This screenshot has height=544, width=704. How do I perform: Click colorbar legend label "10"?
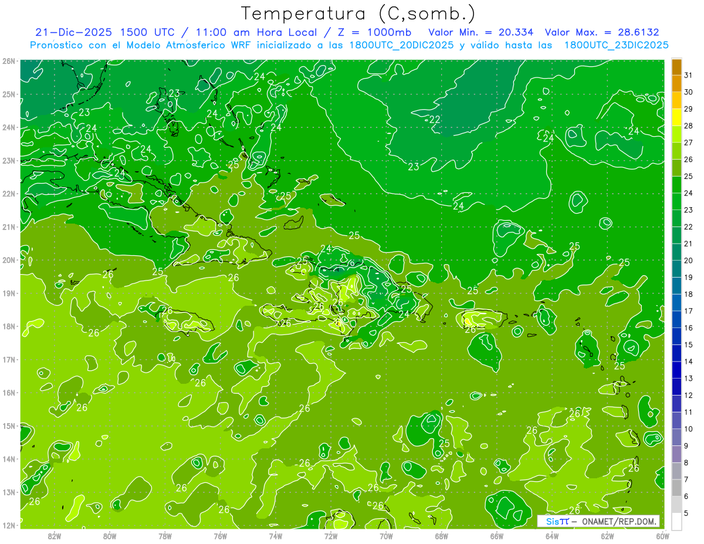(688, 429)
